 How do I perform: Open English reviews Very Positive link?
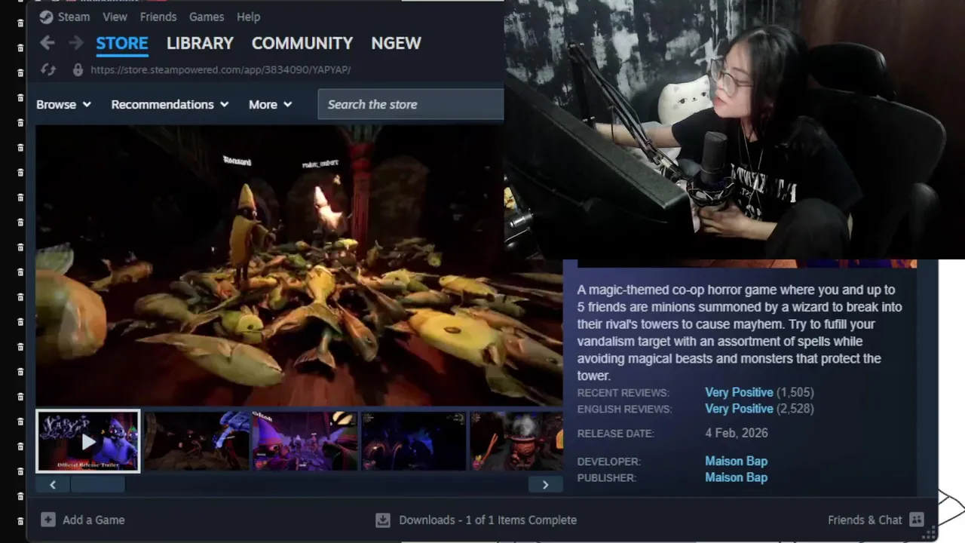(739, 409)
